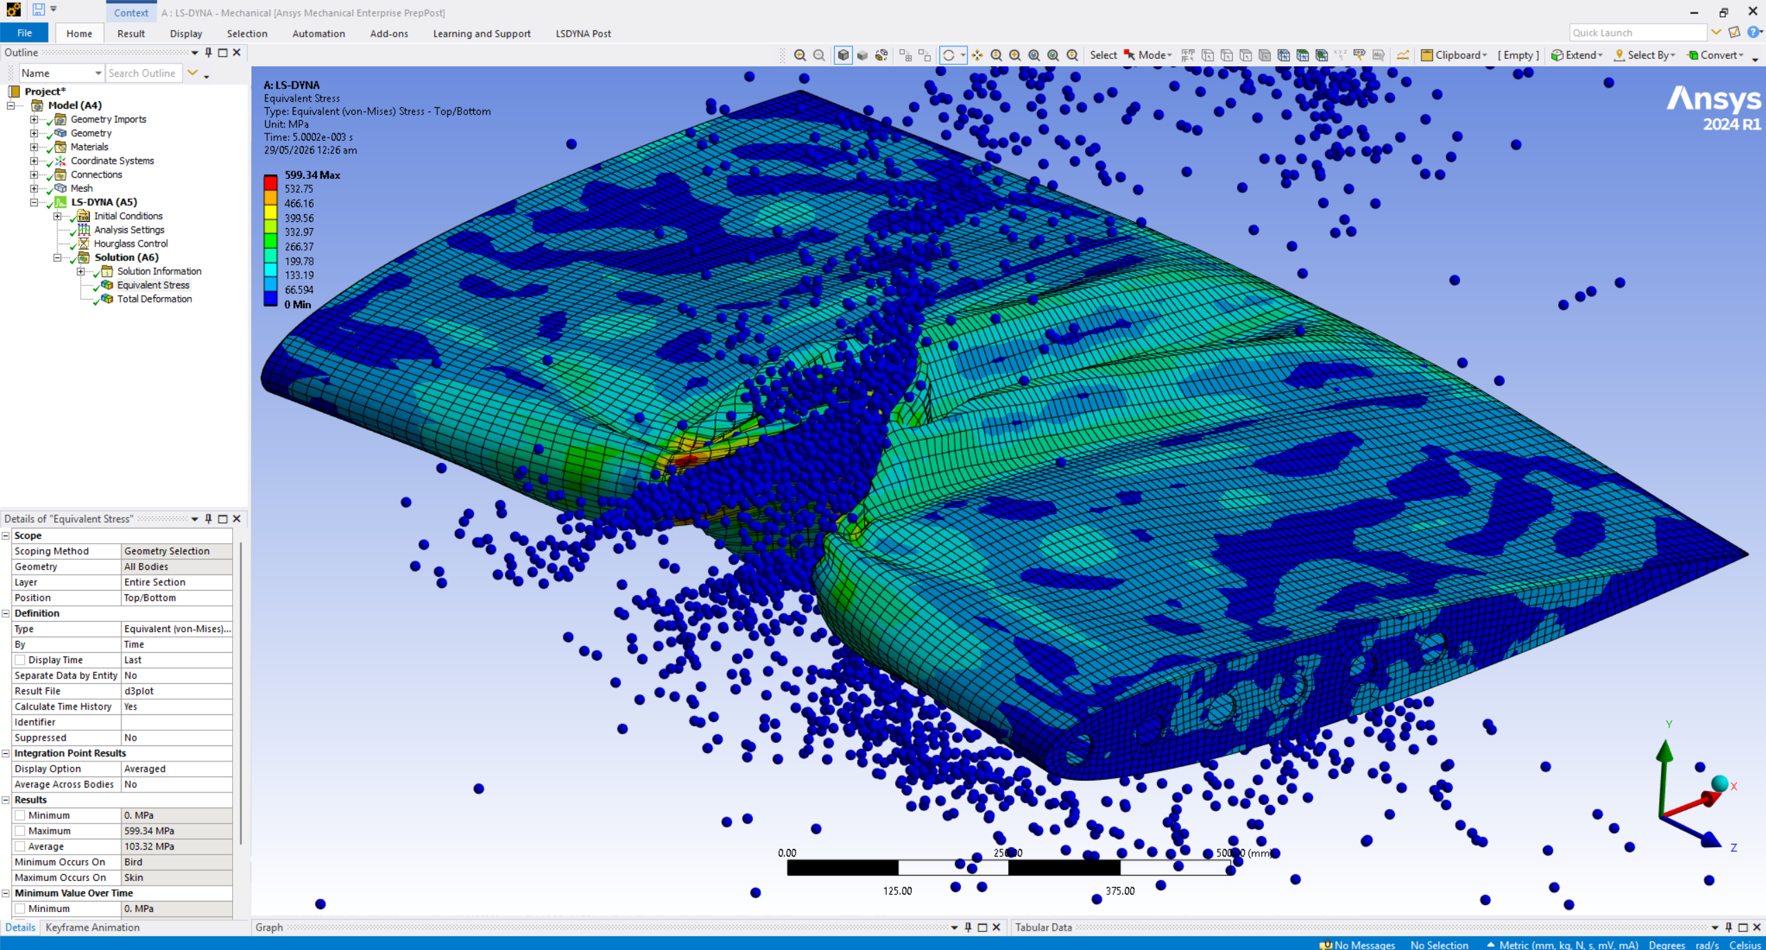Click the vertex selection filter icon

[x=1207, y=55]
